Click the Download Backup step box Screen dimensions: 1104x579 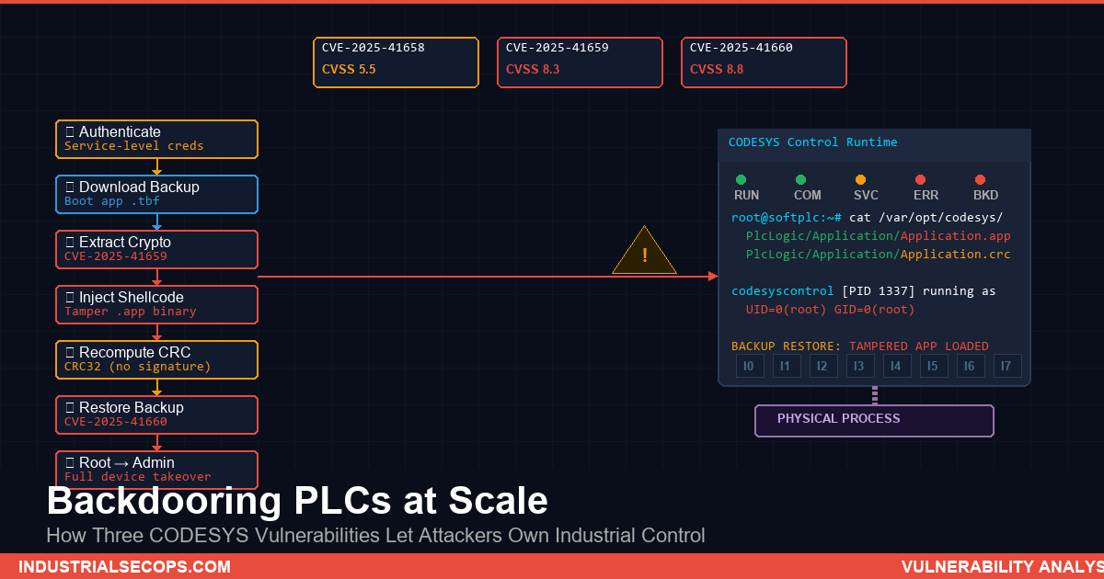[156, 195]
